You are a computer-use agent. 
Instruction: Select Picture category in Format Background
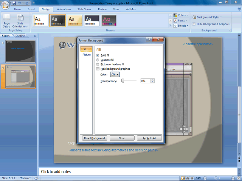(87, 55)
